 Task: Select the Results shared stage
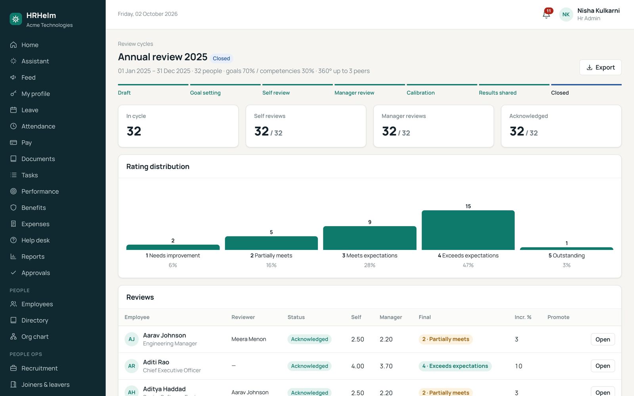click(514, 91)
